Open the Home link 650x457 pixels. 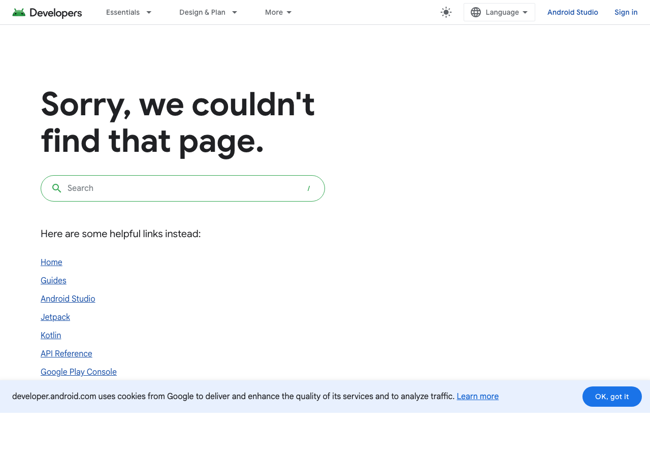coord(51,262)
